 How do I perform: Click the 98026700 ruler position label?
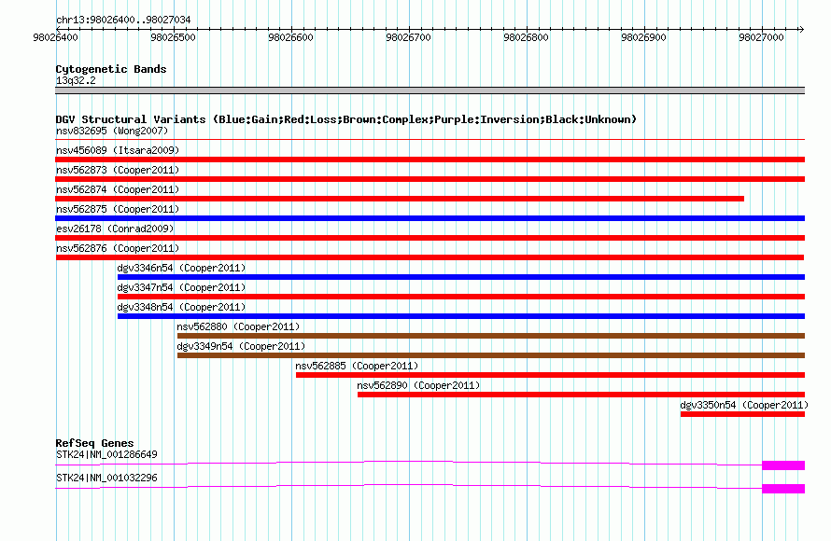[409, 37]
